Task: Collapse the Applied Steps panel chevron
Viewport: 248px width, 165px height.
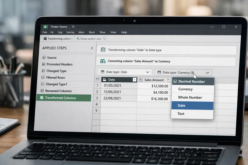Action: [x=92, y=48]
